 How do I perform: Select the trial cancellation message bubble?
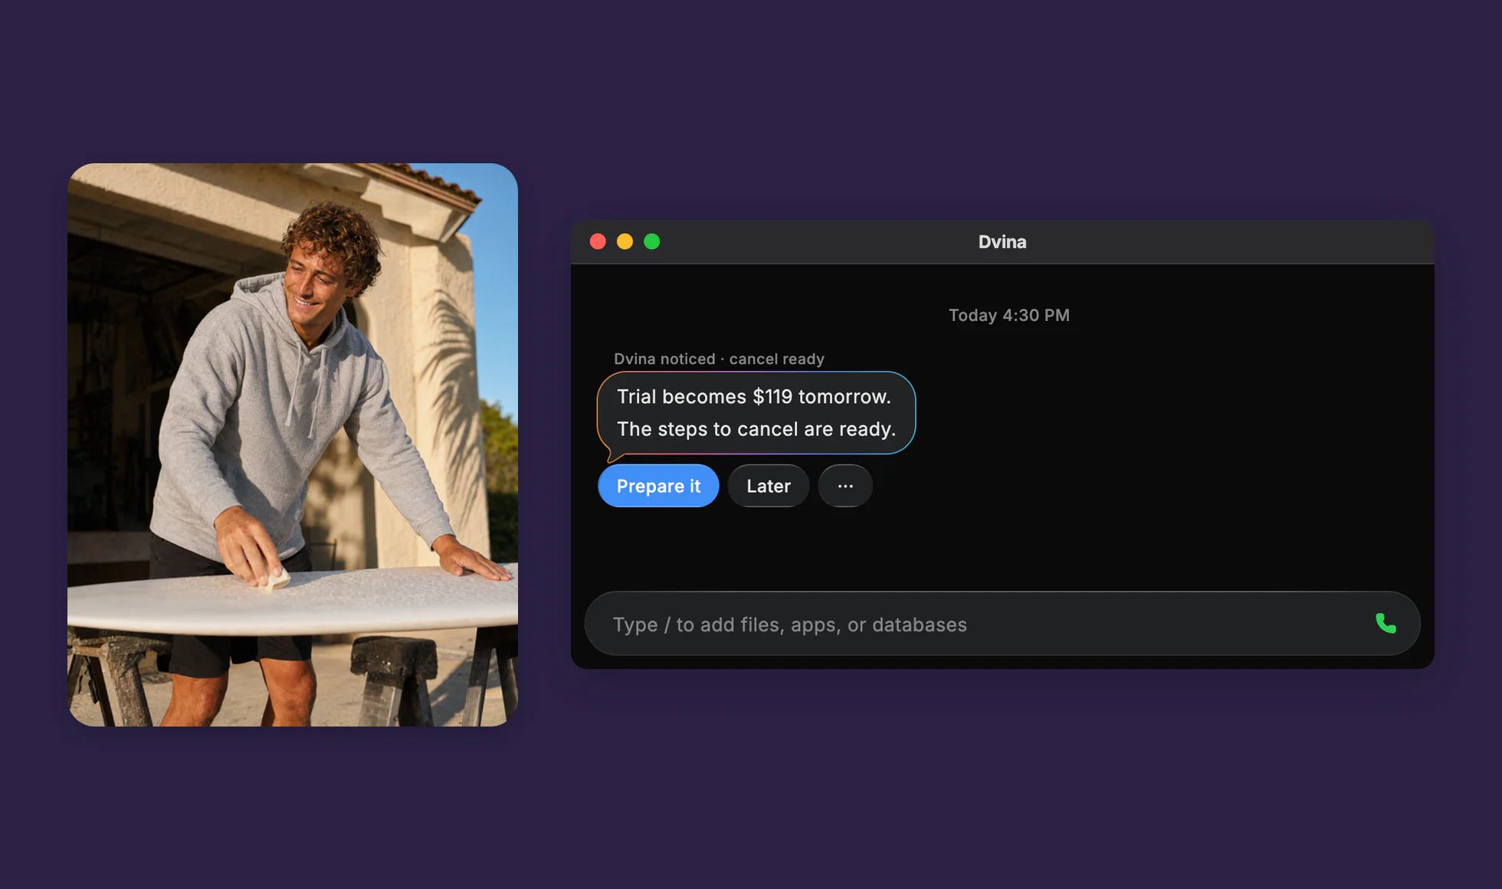point(756,414)
